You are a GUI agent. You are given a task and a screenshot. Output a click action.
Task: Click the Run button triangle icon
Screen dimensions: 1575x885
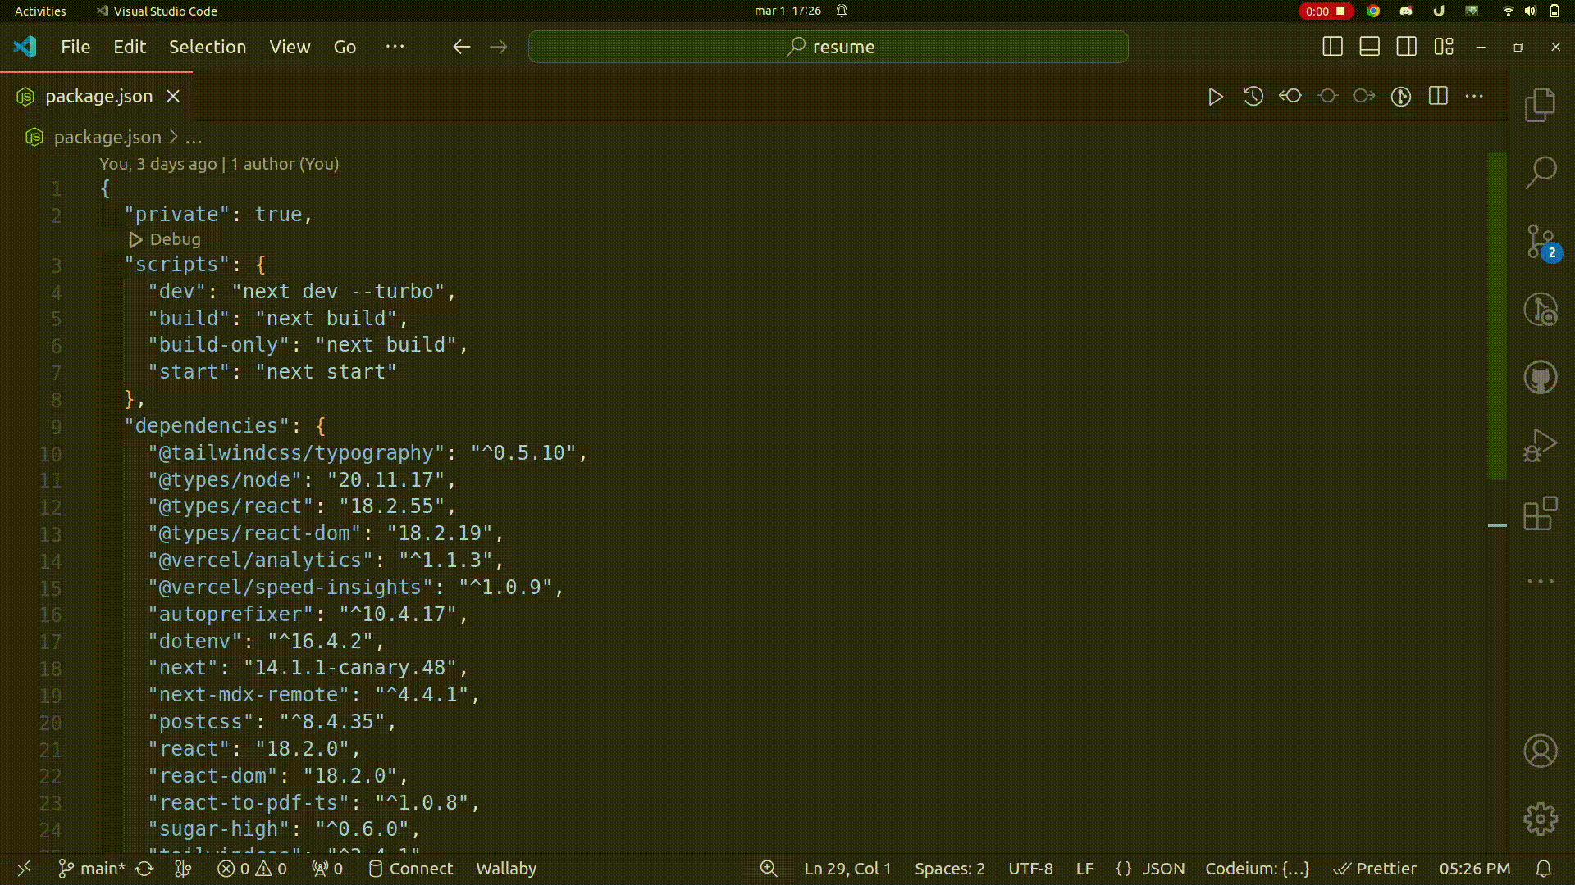[x=1215, y=96]
